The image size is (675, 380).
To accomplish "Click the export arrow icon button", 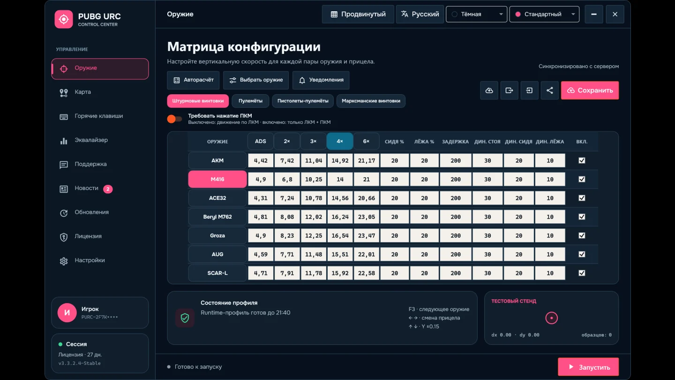I will (509, 91).
